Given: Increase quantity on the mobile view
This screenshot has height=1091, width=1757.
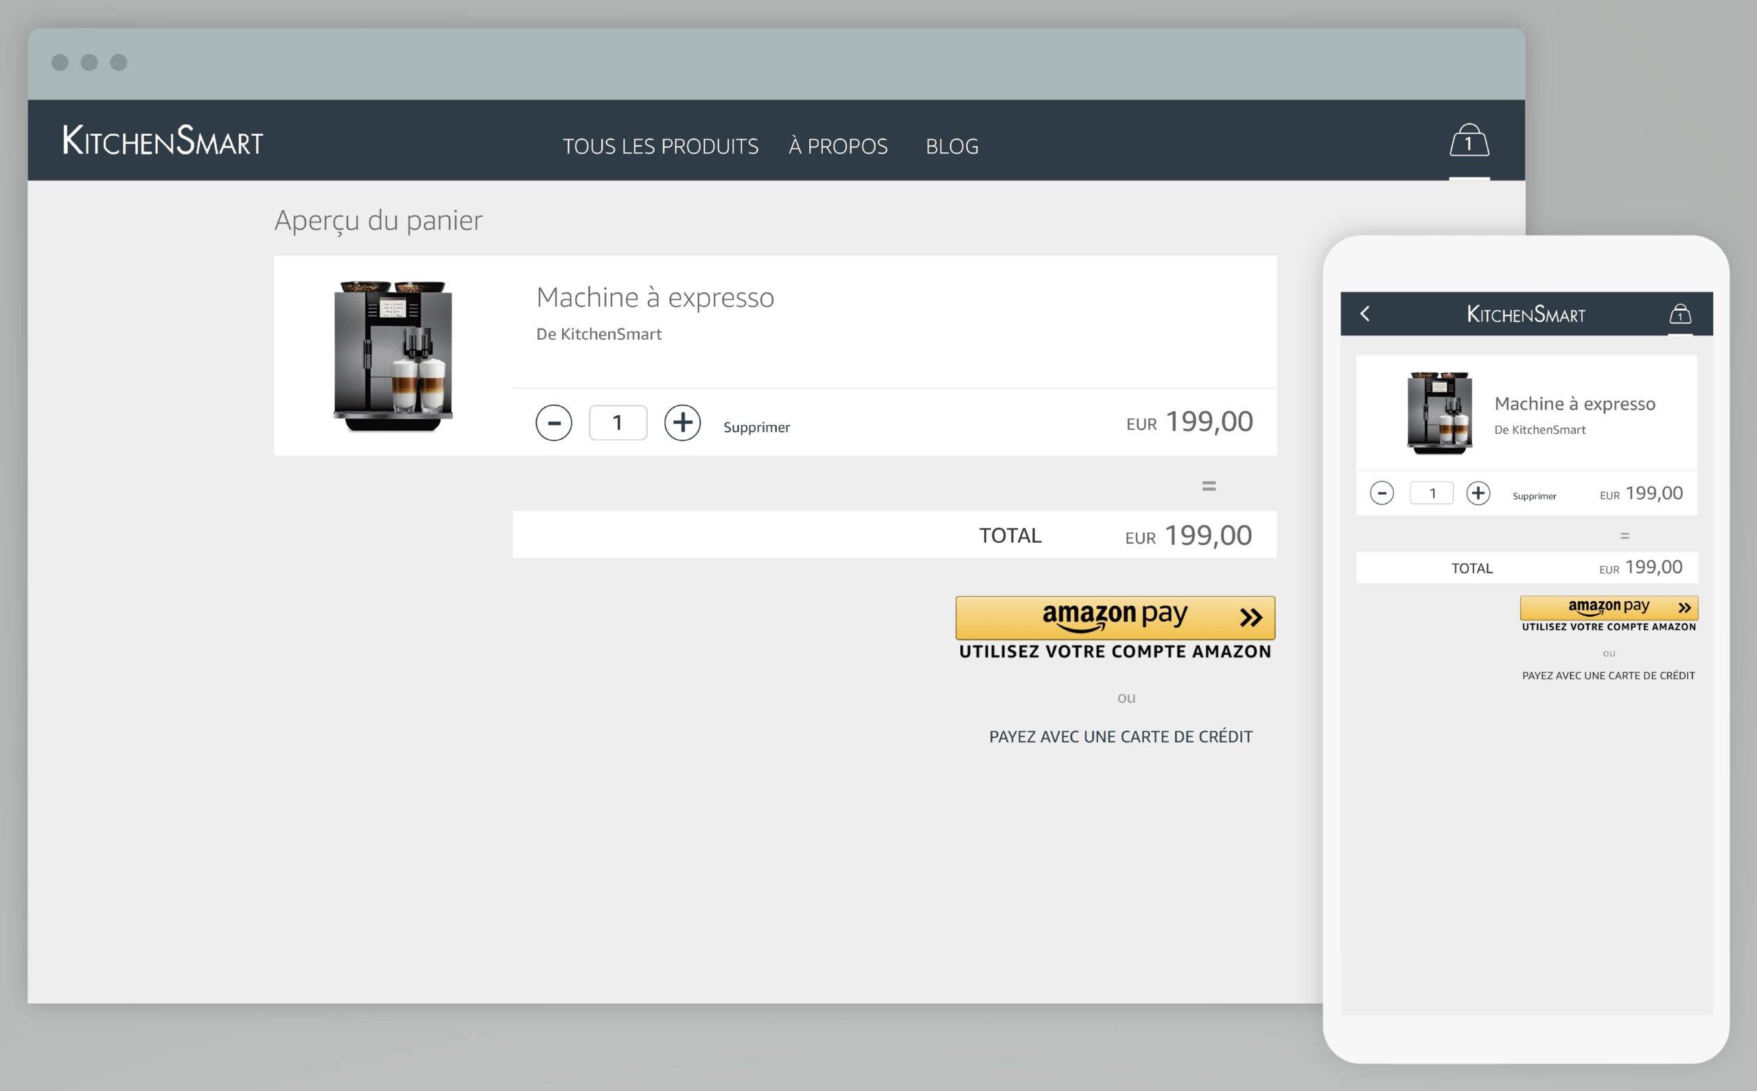Looking at the screenshot, I should (x=1479, y=493).
